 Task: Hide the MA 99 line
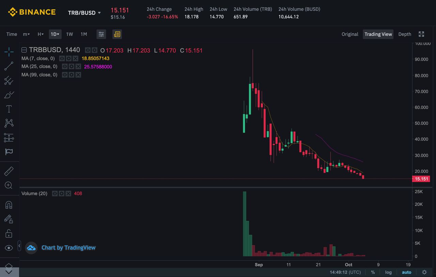point(65,75)
